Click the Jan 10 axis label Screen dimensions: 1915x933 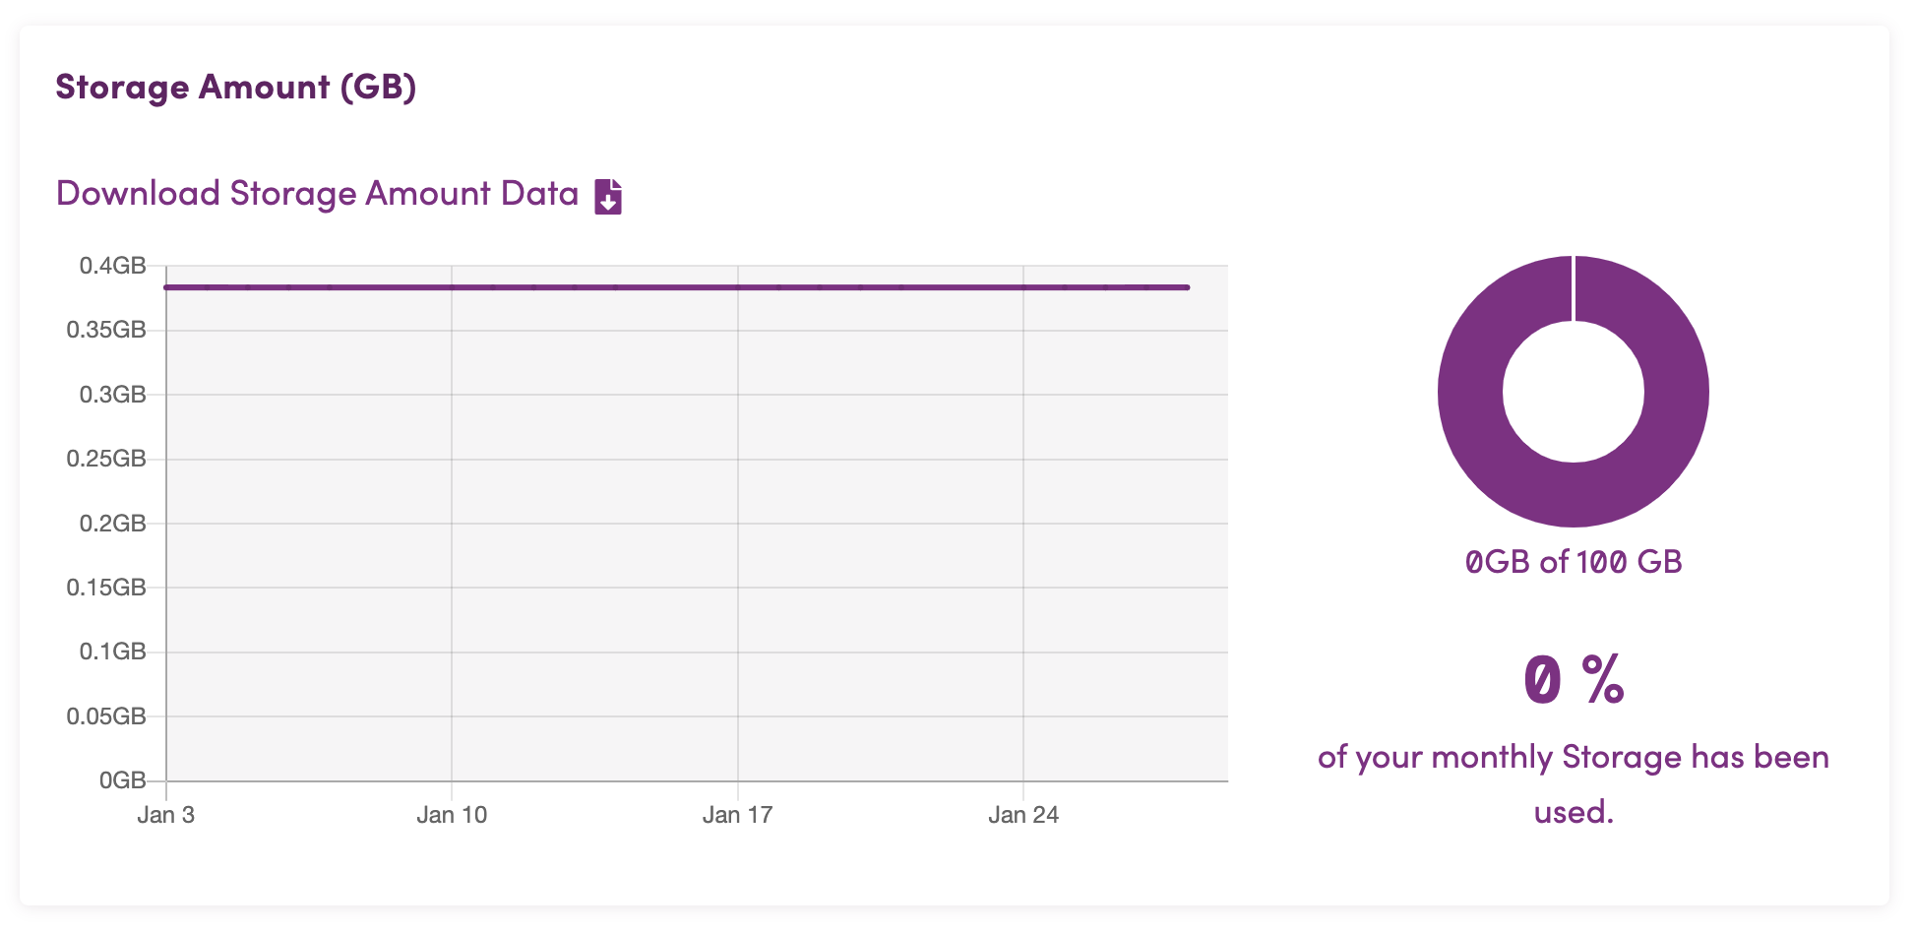[x=452, y=815]
